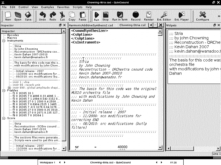221x165 pixels.
Task: Switch to the previous workspace with the arrow
Action: 60,163
